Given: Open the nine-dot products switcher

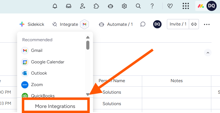Looking at the screenshot, I should pyautogui.click(x=186, y=6).
